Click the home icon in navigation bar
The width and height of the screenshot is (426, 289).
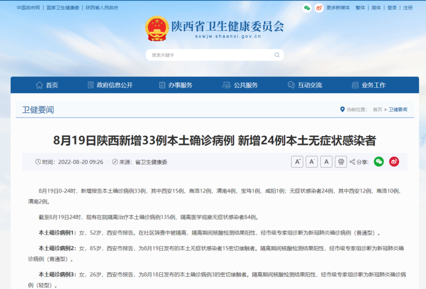(x=39, y=85)
